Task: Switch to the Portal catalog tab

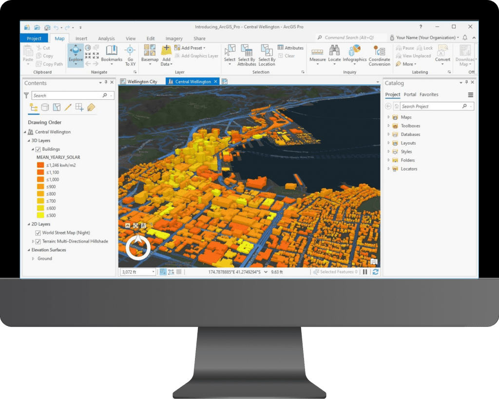Action: (410, 95)
